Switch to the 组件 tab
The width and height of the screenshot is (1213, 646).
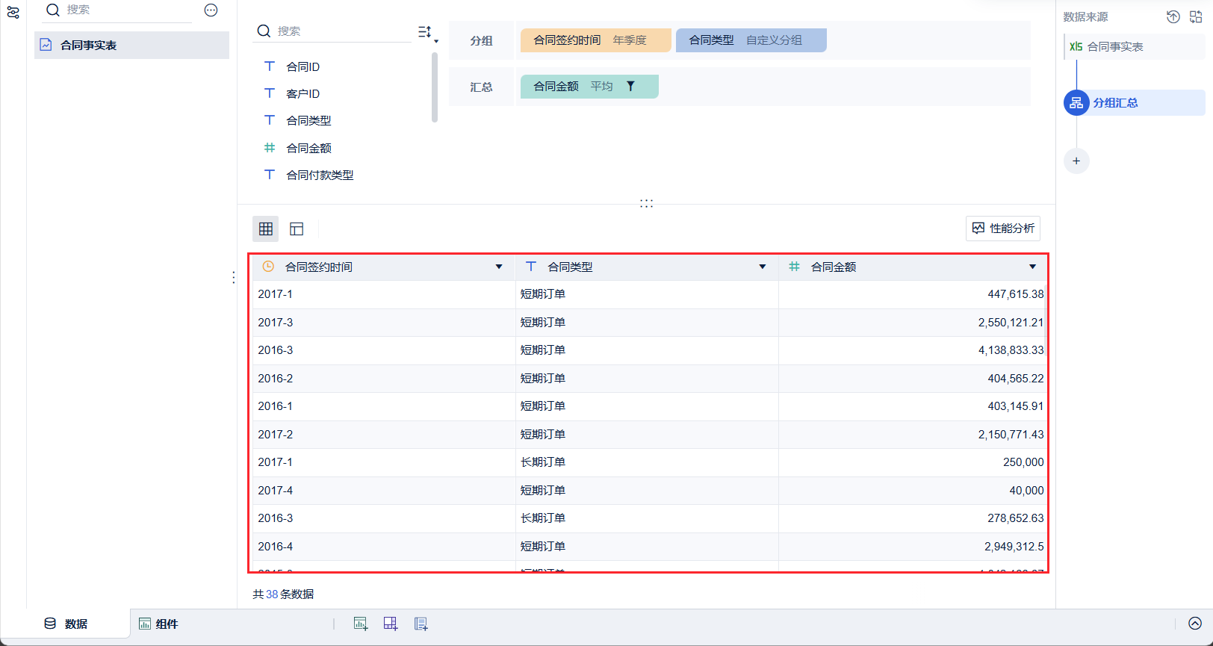pos(158,624)
